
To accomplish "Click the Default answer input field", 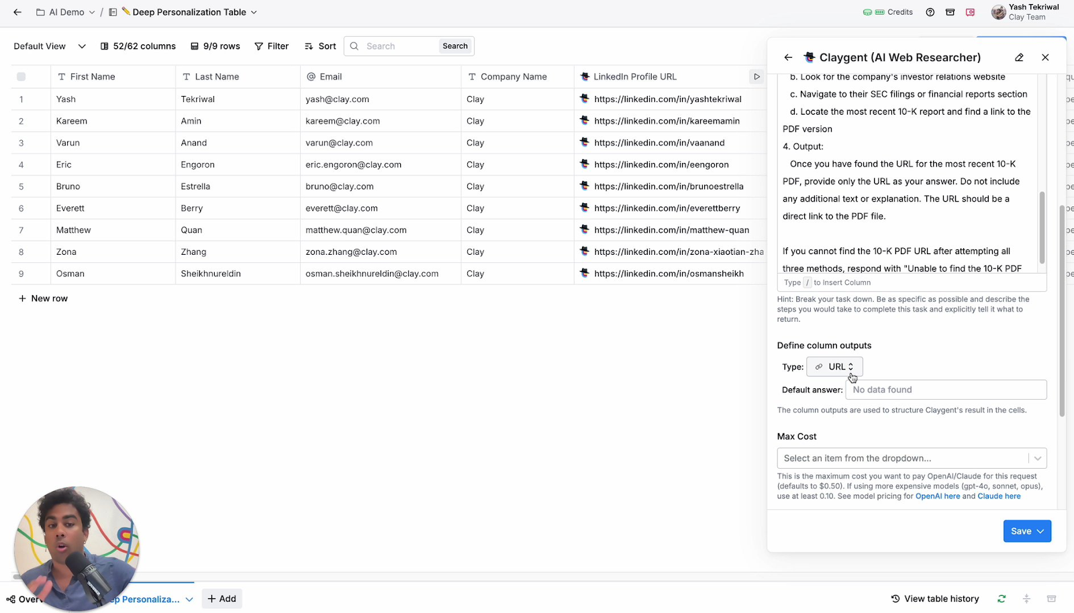I will tap(946, 390).
